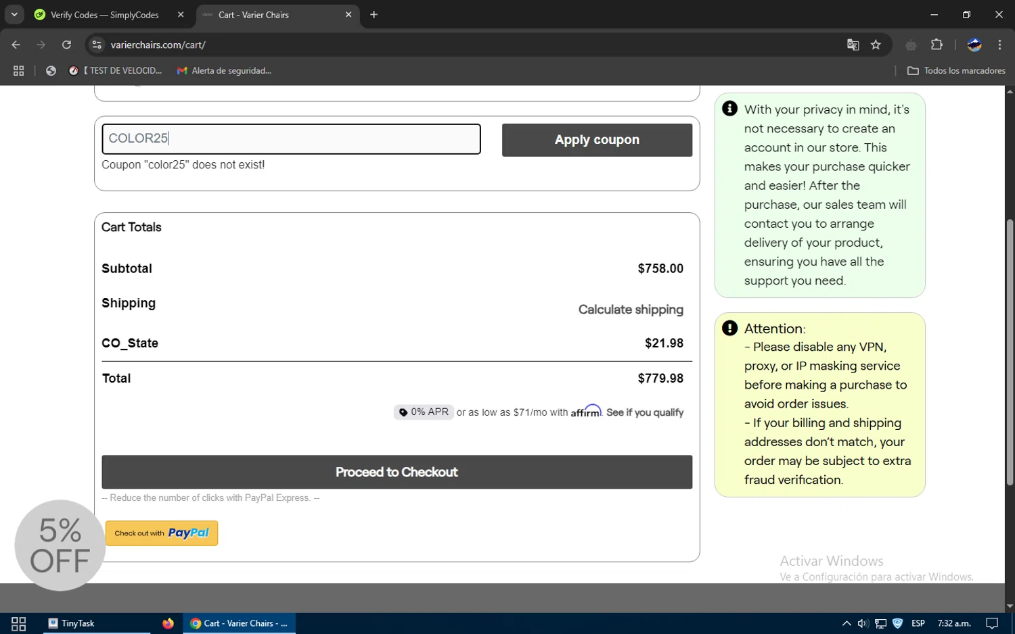
Task: Bookmark this page with the star icon
Action: [876, 45]
